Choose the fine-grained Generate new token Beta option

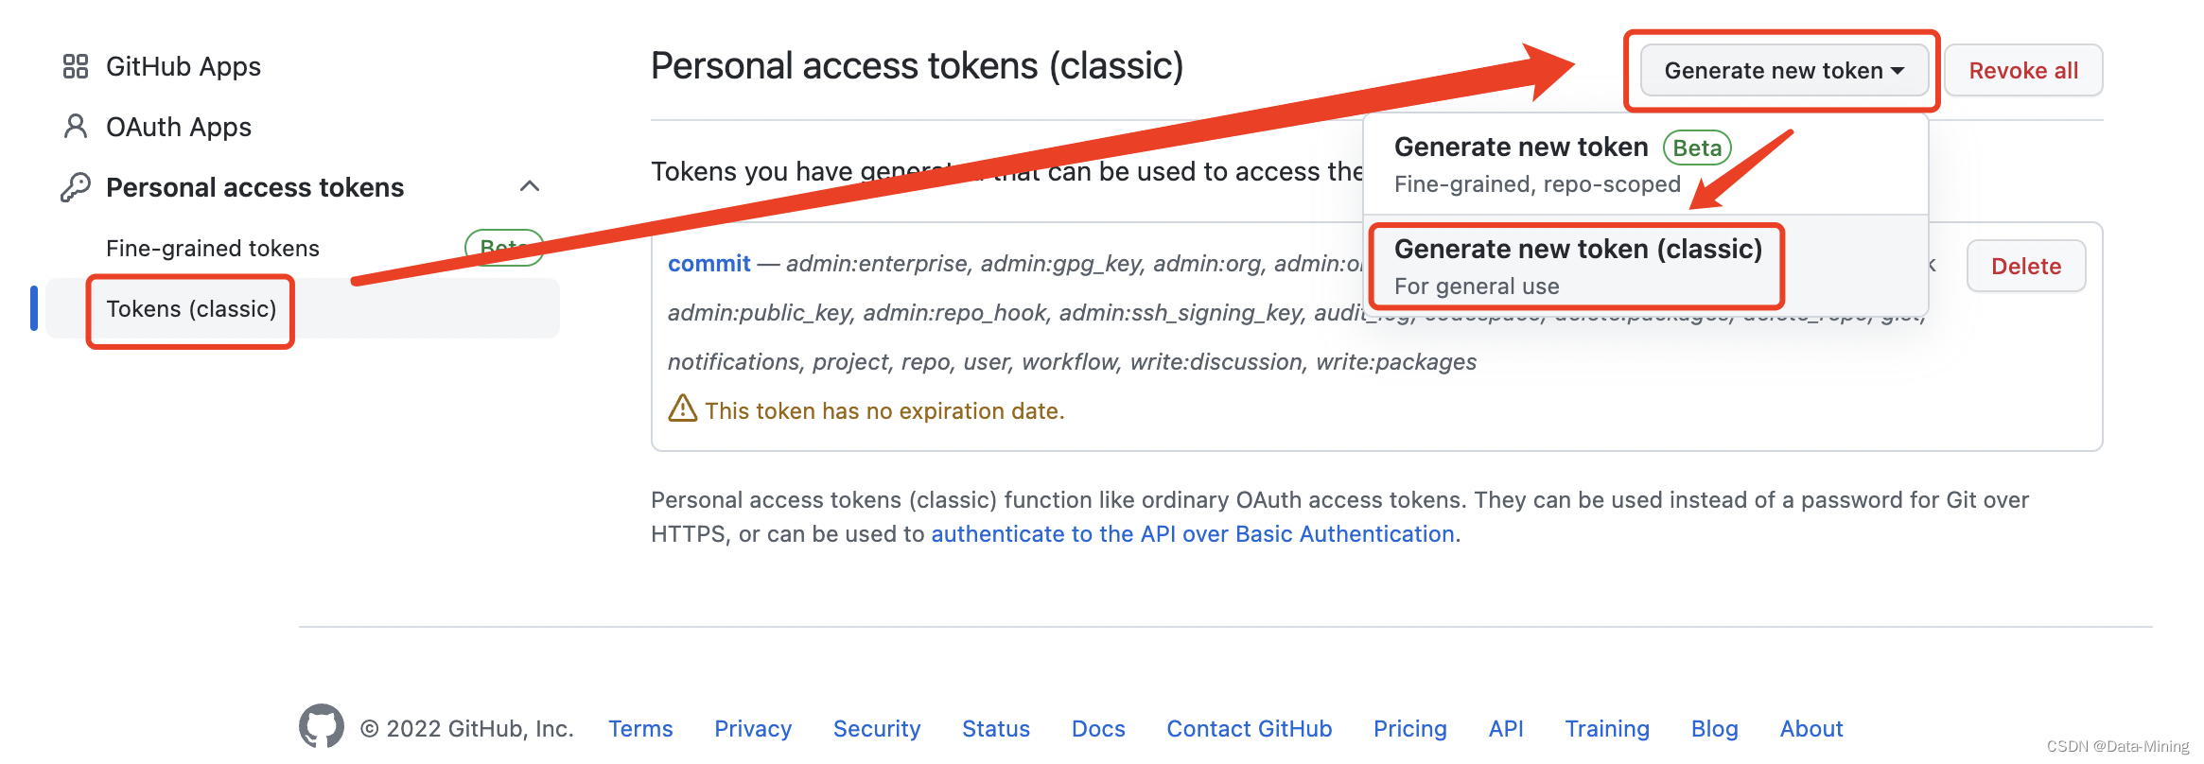(1563, 164)
